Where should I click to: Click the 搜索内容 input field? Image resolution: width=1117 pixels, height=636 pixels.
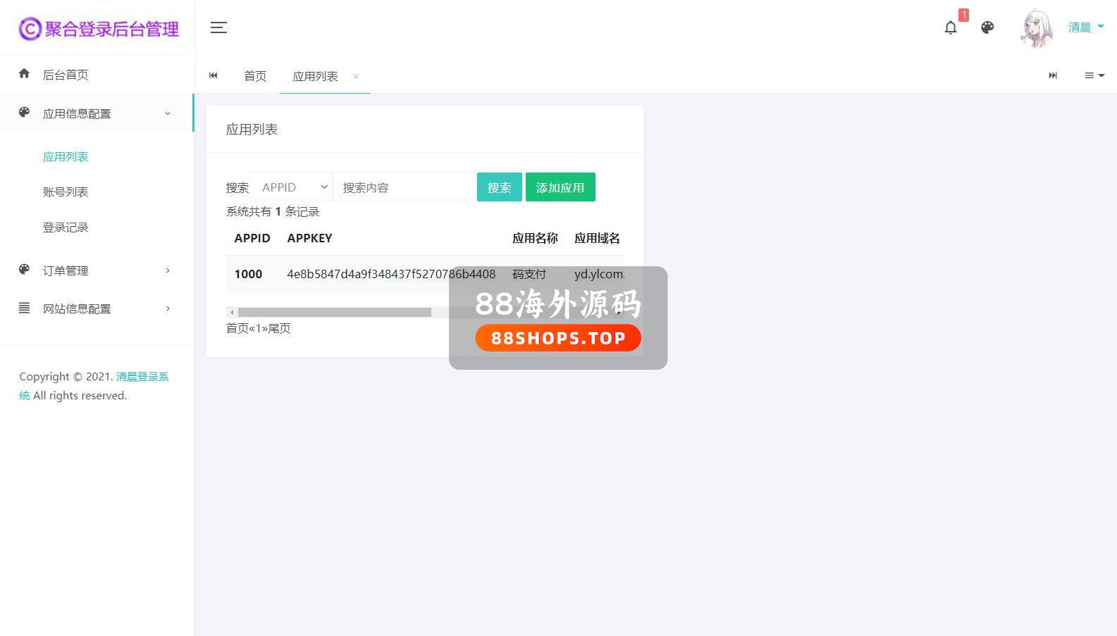click(x=405, y=187)
